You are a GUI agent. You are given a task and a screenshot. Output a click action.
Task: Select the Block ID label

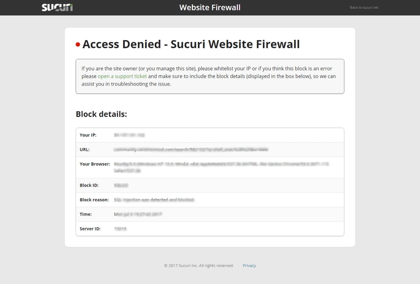coord(89,185)
